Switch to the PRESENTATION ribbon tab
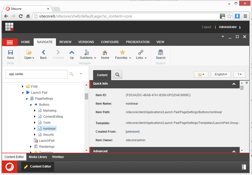This screenshot has width=252, height=175. click(x=138, y=42)
